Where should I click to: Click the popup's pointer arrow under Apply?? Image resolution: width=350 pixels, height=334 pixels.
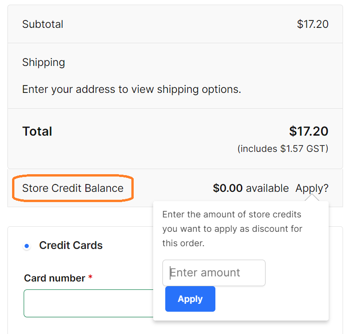pos(312,198)
